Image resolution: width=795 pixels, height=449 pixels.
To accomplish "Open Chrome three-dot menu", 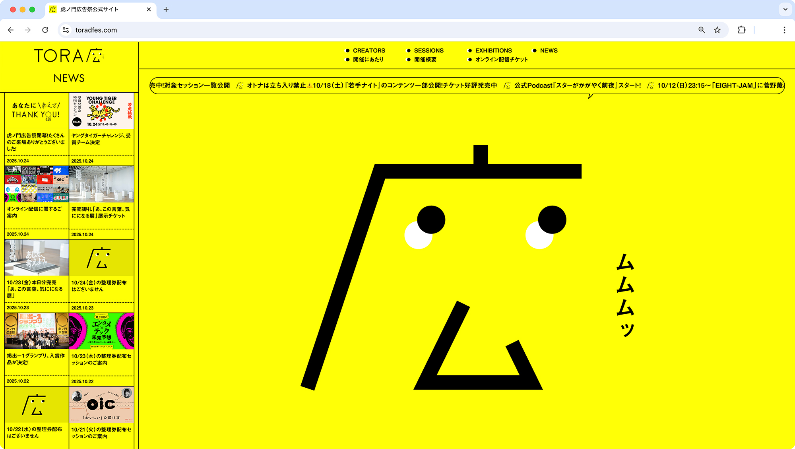I will tap(784, 30).
